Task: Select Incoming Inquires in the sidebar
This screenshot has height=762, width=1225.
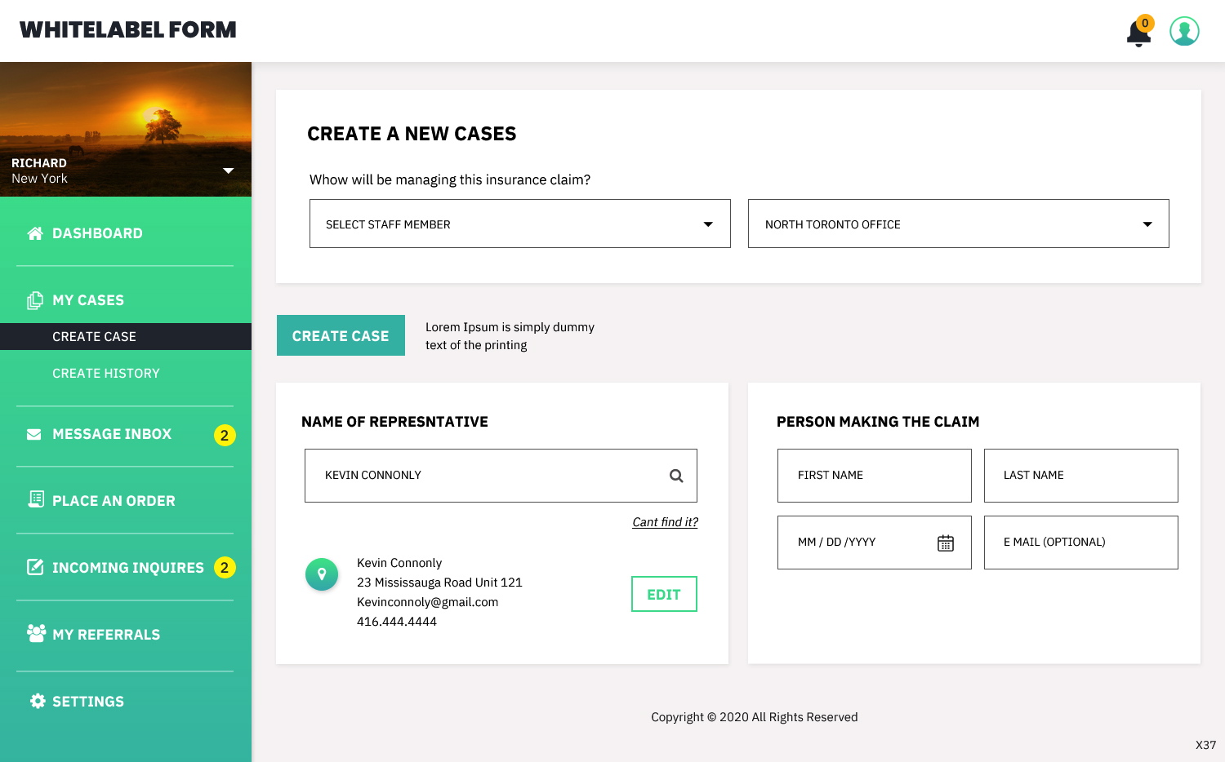Action: coord(127,568)
